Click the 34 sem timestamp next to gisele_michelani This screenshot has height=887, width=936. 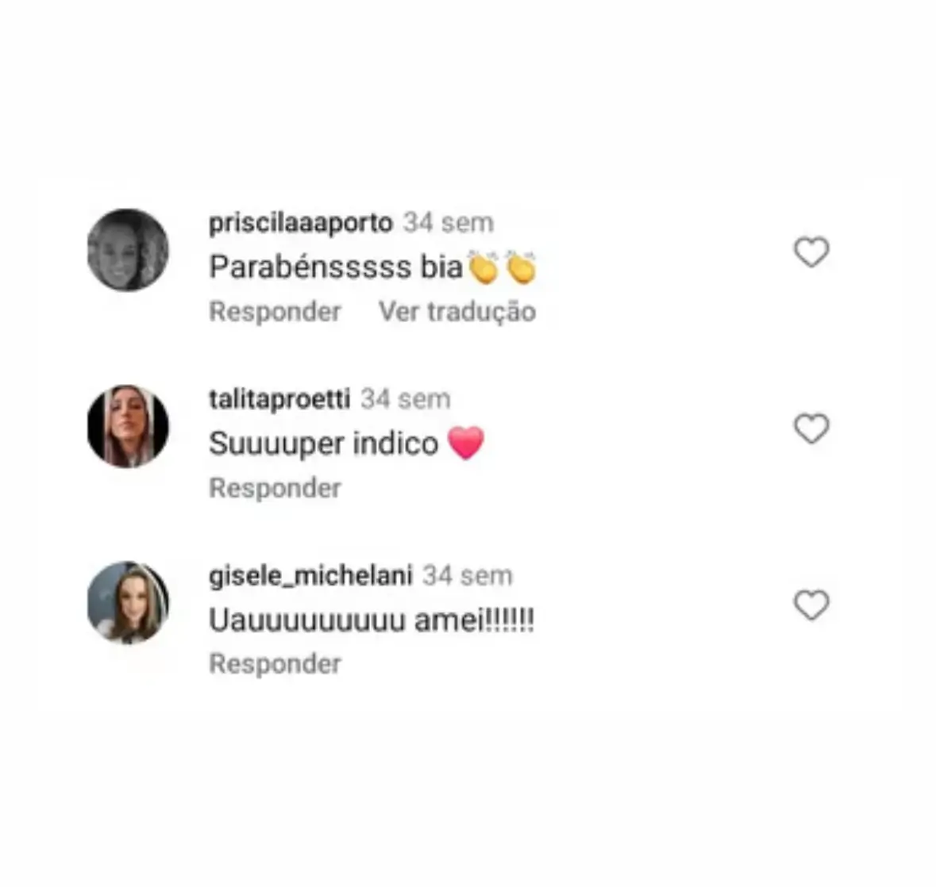click(468, 576)
